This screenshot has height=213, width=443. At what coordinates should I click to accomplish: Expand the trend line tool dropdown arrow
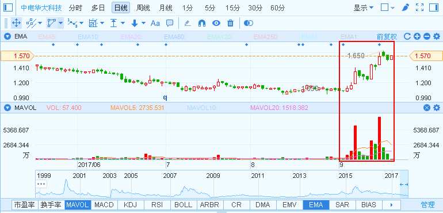[x=40, y=23]
